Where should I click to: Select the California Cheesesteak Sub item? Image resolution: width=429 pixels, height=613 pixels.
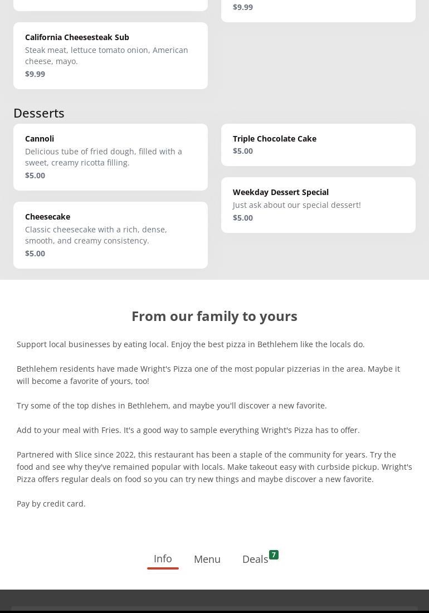coord(110,56)
